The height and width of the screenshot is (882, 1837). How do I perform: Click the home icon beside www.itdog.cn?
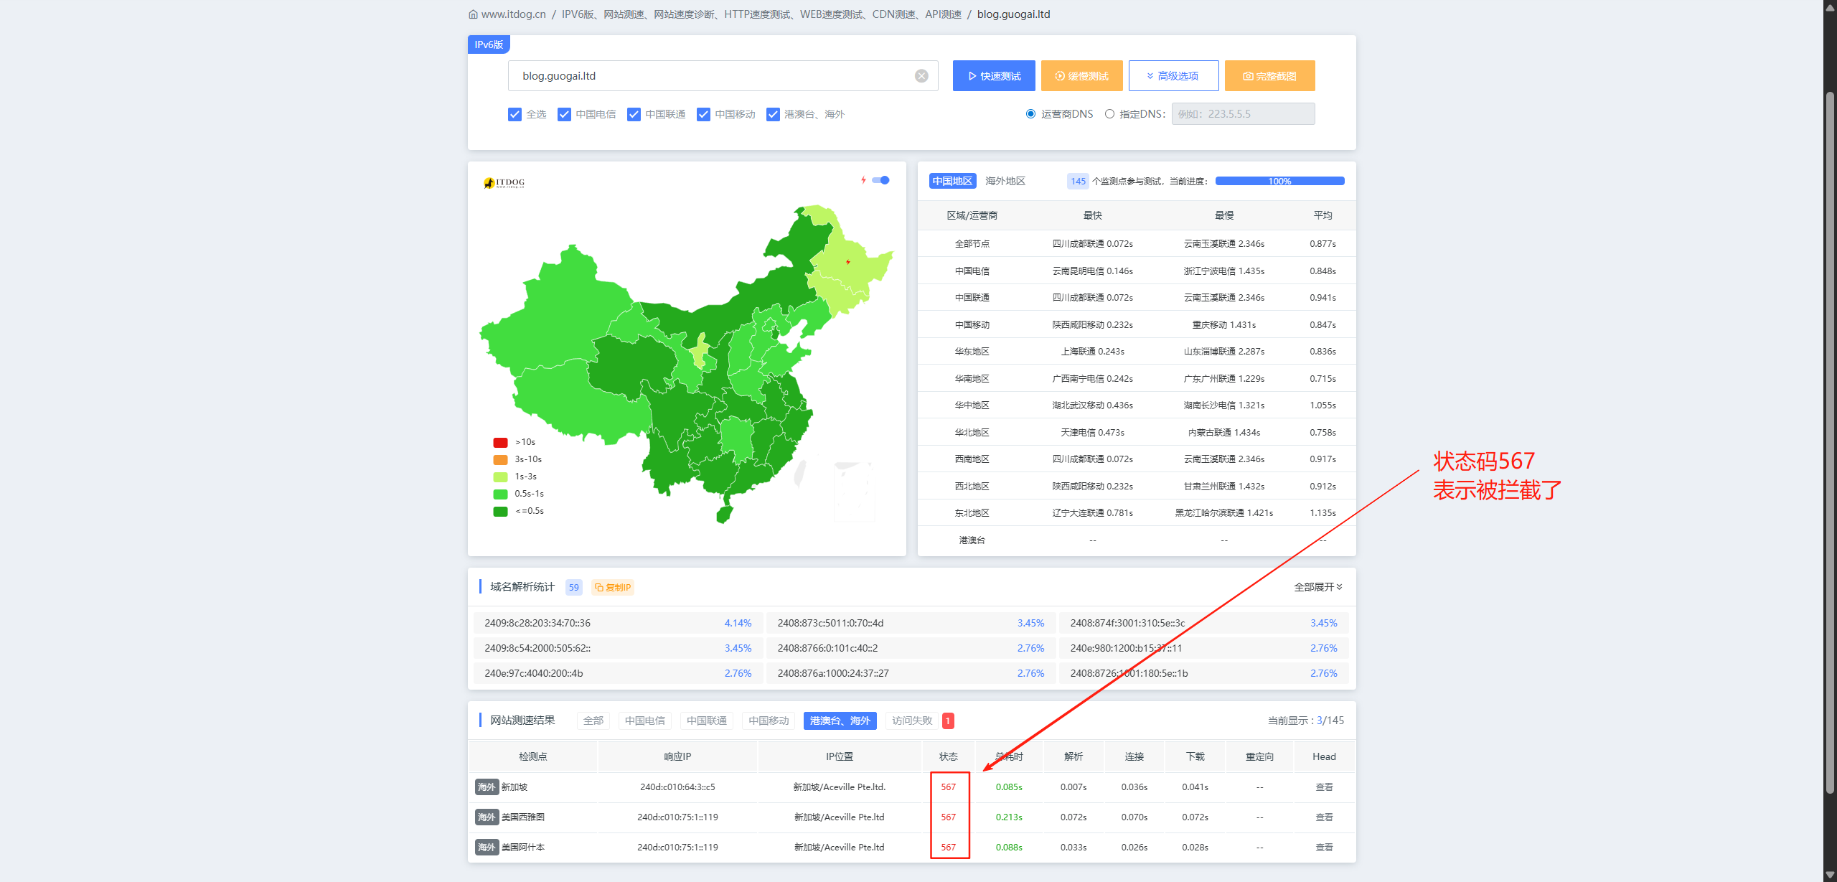pyautogui.click(x=473, y=14)
